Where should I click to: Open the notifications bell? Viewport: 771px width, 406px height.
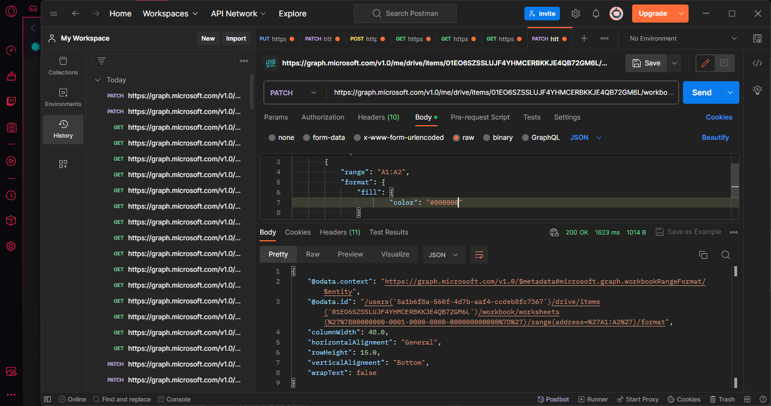(x=596, y=14)
